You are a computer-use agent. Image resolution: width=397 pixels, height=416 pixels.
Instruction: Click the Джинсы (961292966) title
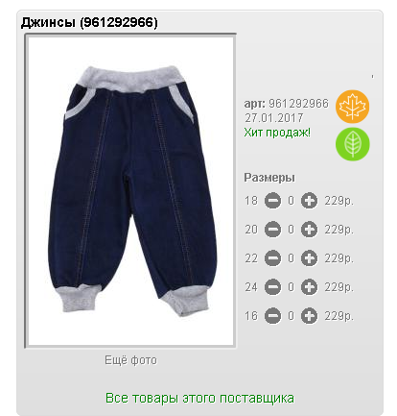pyautogui.click(x=89, y=22)
